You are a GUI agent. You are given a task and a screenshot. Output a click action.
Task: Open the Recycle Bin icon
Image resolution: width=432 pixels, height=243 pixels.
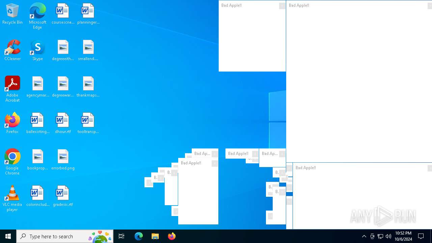12,14
